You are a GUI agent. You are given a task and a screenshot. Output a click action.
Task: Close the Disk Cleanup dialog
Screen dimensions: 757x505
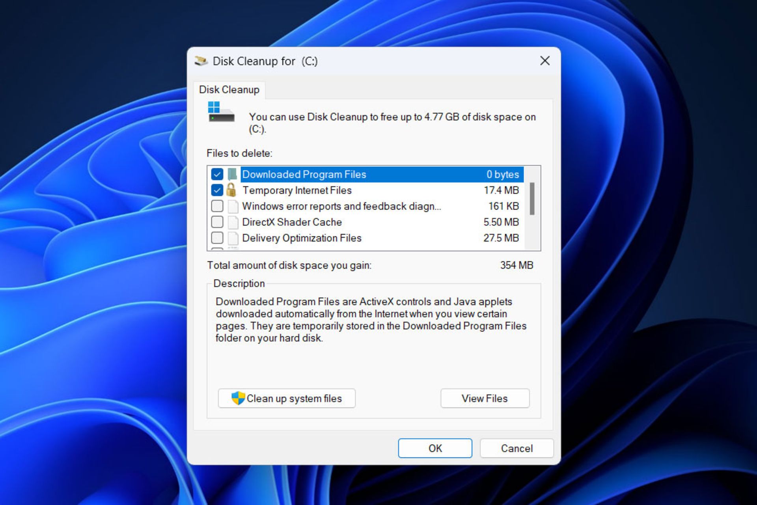pyautogui.click(x=545, y=61)
